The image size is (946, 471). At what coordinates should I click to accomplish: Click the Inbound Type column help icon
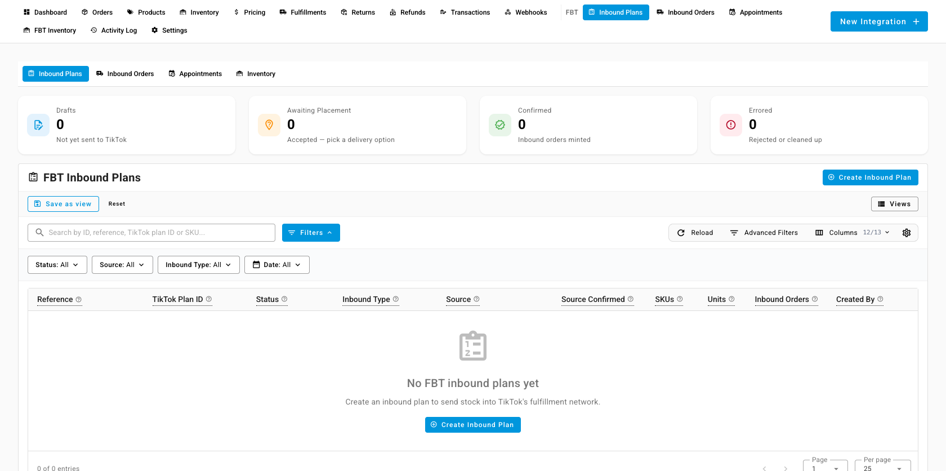pos(396,299)
